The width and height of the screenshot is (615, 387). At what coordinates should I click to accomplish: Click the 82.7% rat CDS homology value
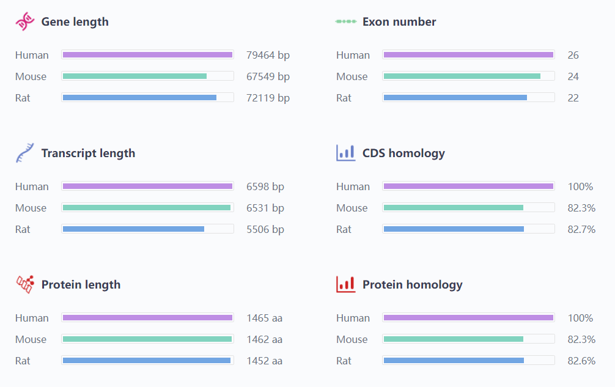coord(581,229)
